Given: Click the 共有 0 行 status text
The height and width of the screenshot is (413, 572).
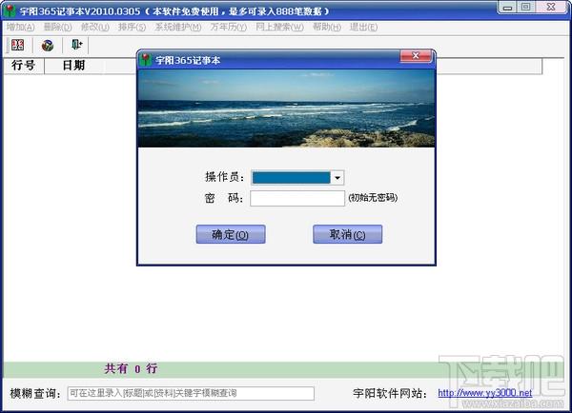Looking at the screenshot, I should pos(131,368).
